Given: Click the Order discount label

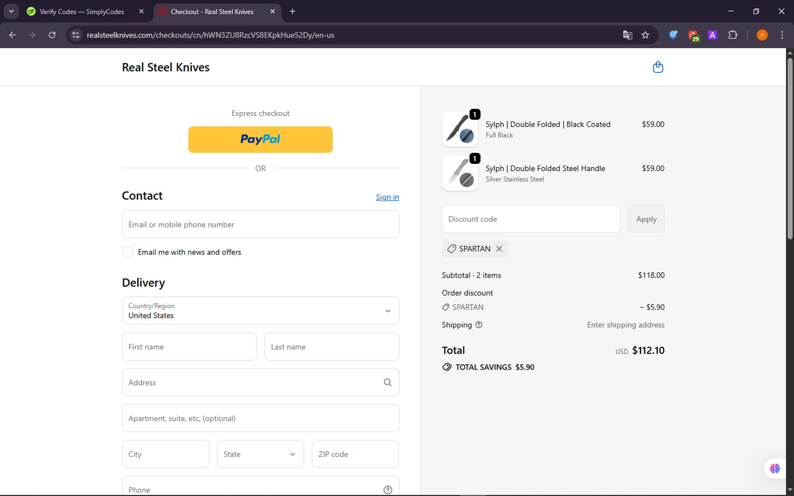Looking at the screenshot, I should (x=467, y=293).
